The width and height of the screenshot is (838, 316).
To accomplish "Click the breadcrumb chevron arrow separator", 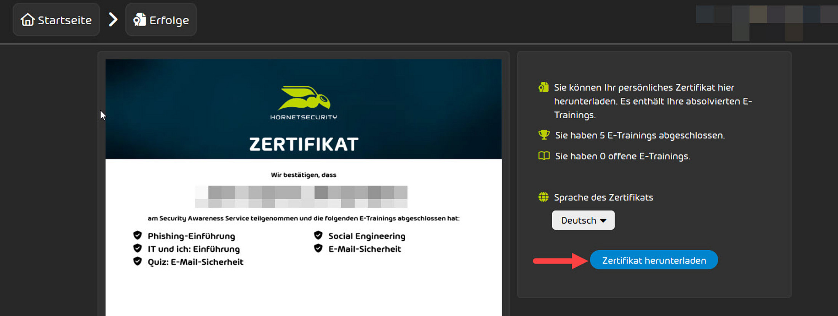I will (x=113, y=20).
